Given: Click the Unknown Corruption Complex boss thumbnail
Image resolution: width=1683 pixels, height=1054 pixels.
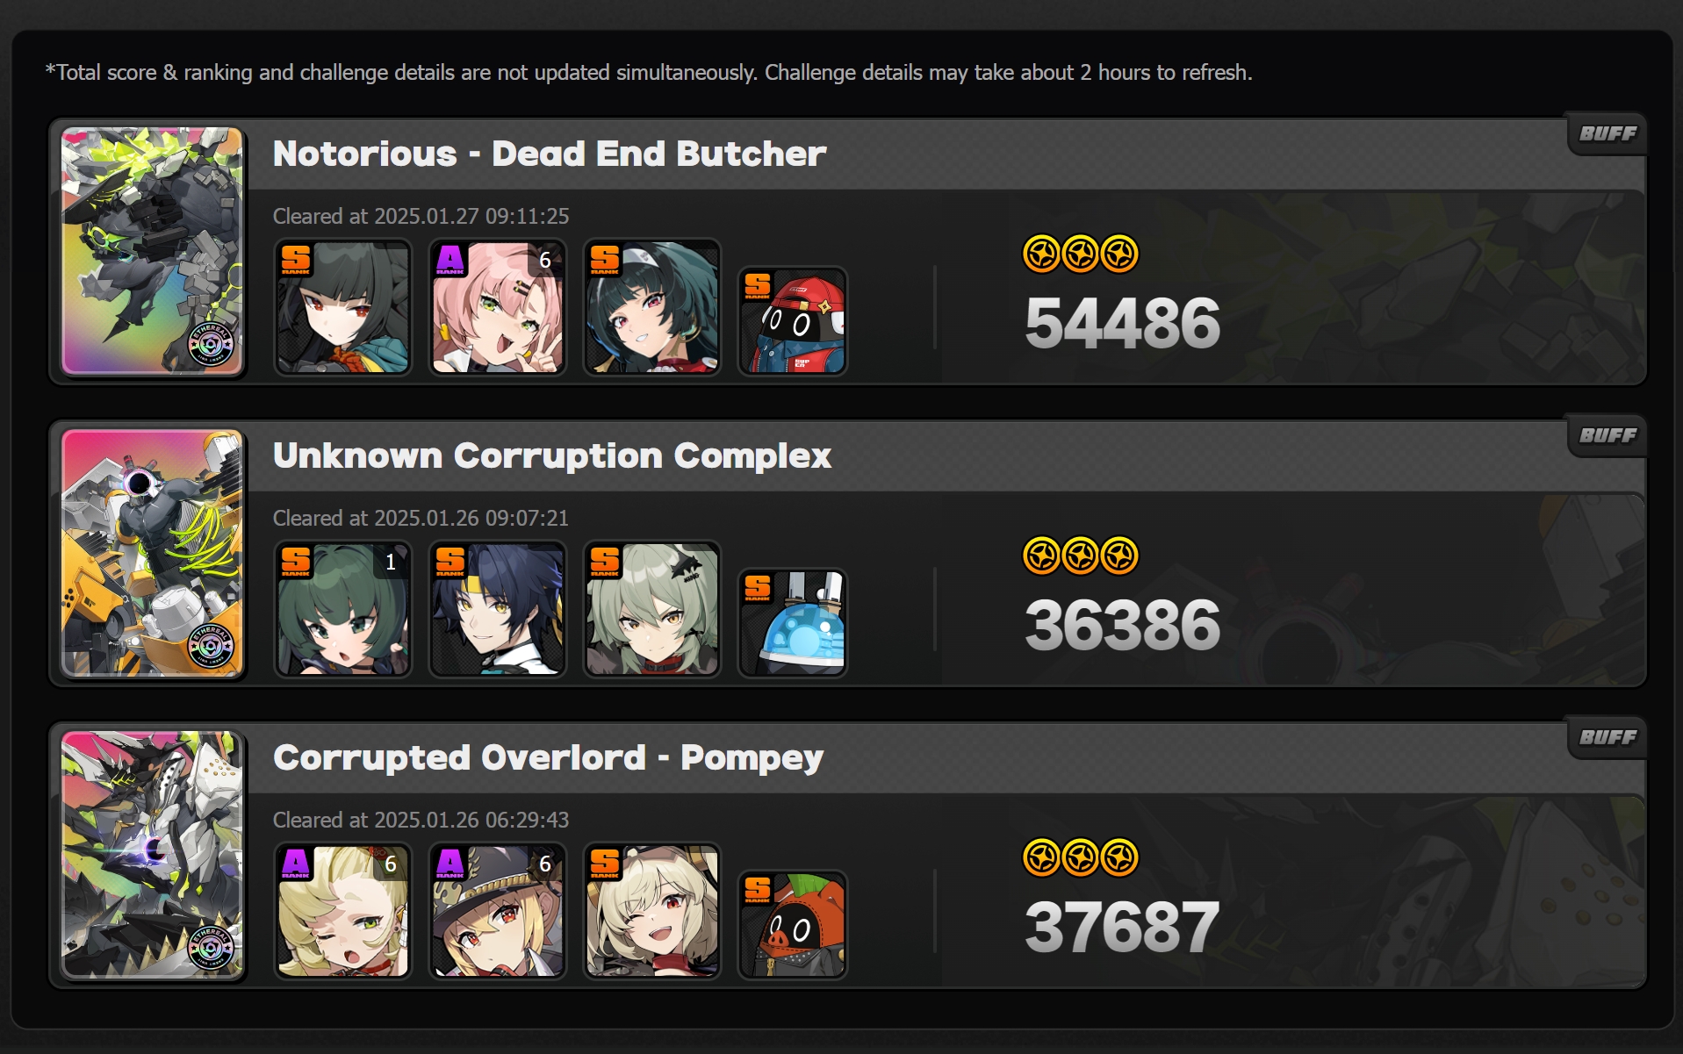Looking at the screenshot, I should [x=152, y=553].
